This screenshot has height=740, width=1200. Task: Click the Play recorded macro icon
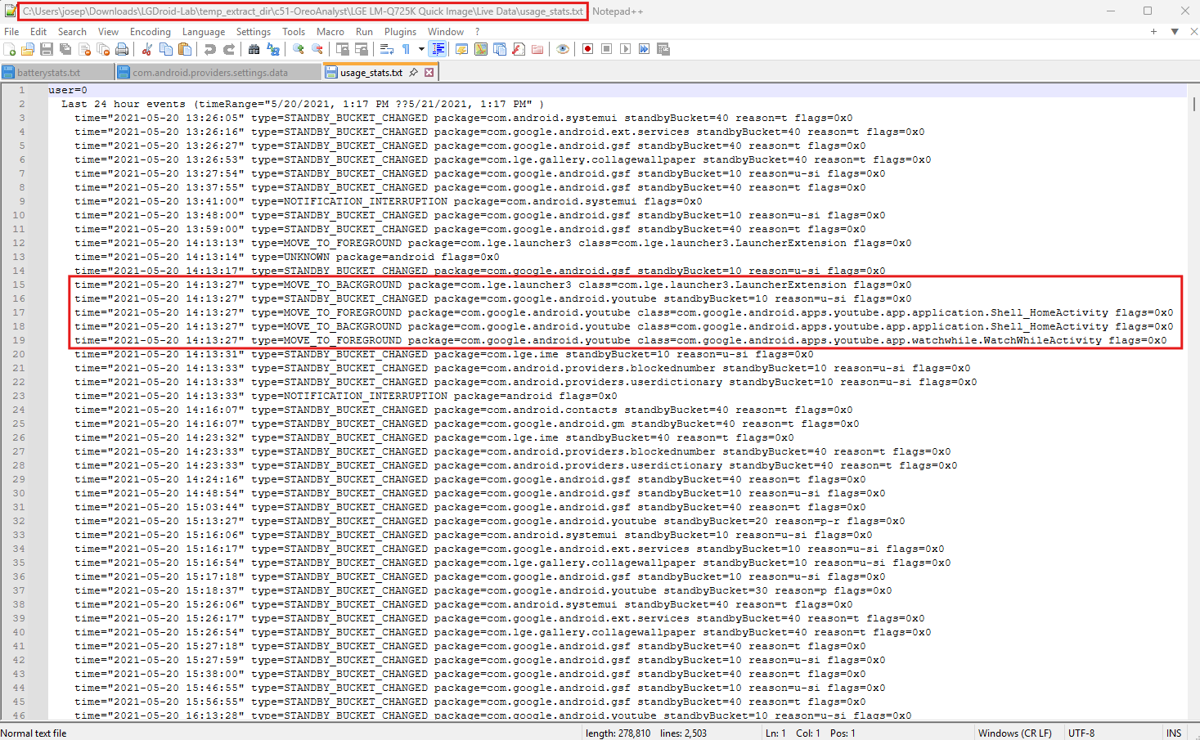point(625,49)
